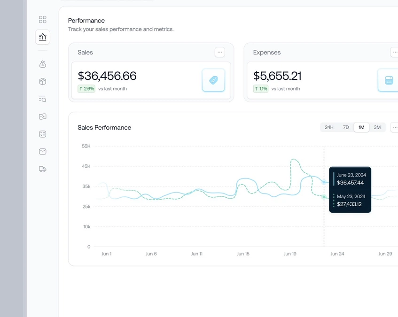
Task: Click the June 23 data point on chart
Action: (x=324, y=182)
